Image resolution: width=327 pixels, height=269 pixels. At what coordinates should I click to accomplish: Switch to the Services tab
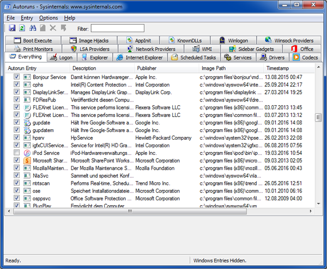point(238,57)
